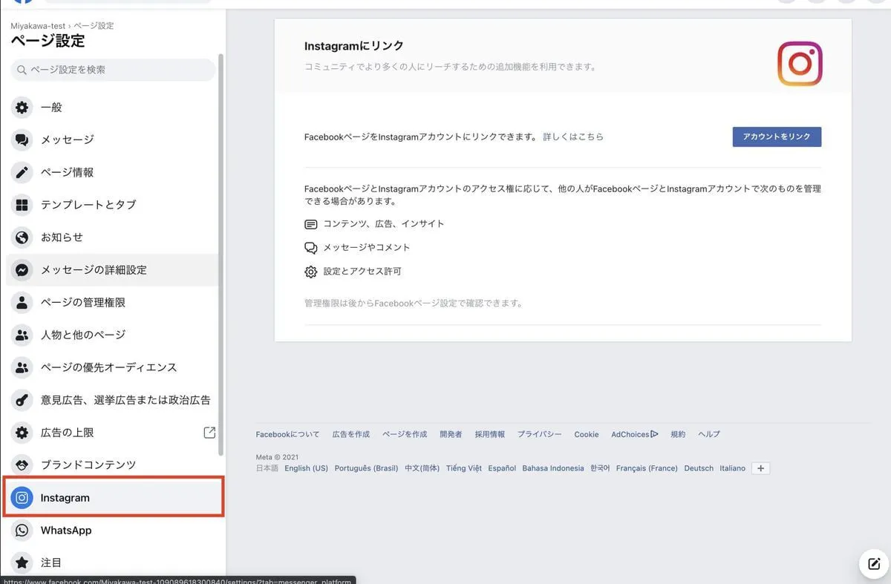
Task: Open 人物と他のページ settings
Action: click(x=83, y=335)
